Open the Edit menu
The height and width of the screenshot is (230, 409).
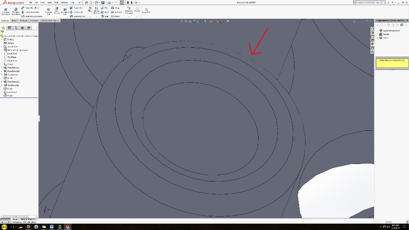click(x=36, y=3)
